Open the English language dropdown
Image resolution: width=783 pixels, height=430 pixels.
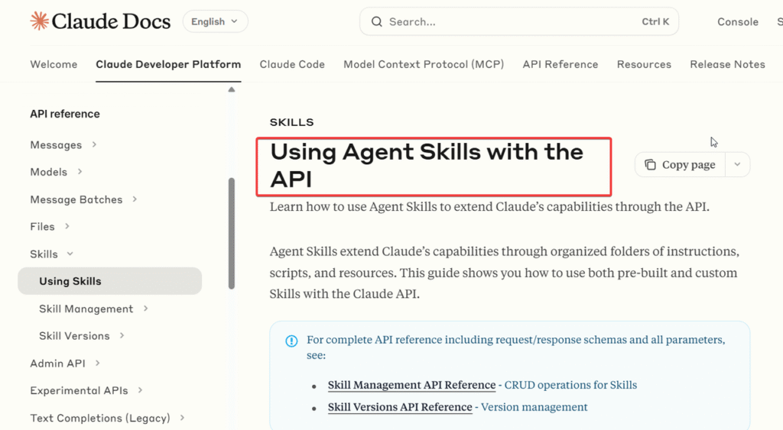(x=215, y=21)
